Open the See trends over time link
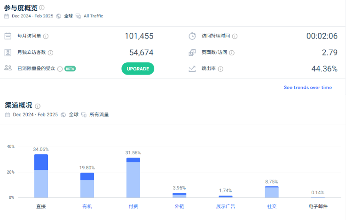This screenshot has width=346, height=220. pos(307,87)
